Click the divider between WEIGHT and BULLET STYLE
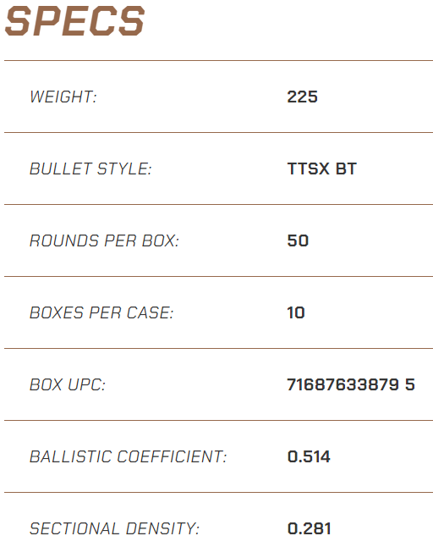This screenshot has height=547, width=433. pyautogui.click(x=218, y=133)
